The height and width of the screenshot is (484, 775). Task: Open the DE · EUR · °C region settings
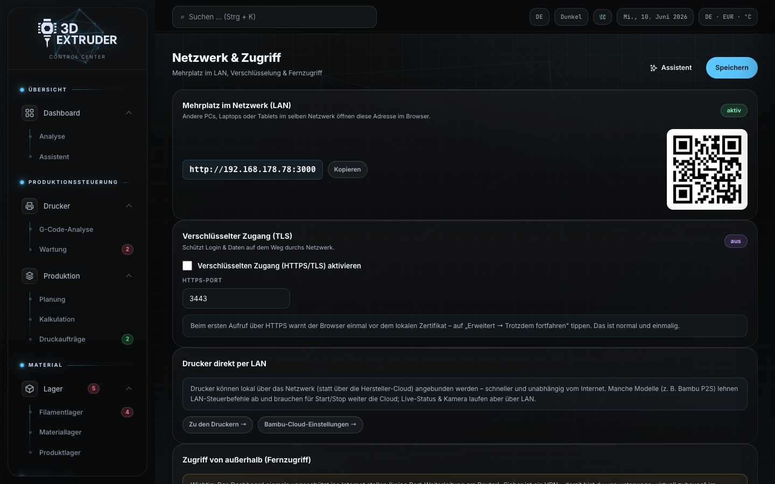(728, 17)
